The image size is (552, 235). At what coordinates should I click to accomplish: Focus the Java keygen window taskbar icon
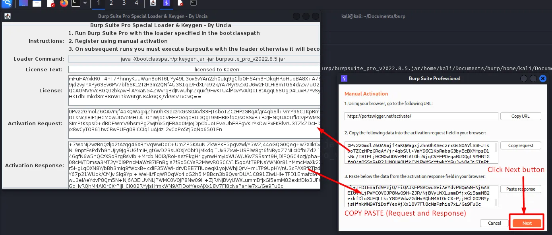[153, 4]
